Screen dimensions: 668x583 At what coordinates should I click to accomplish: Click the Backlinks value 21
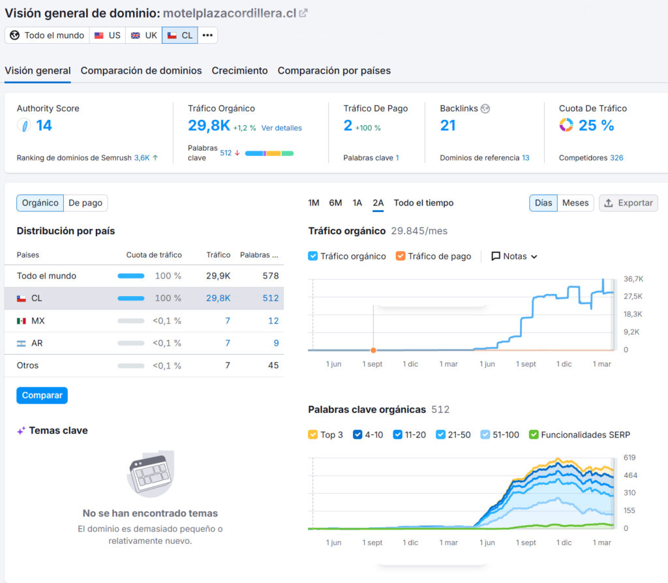click(448, 125)
